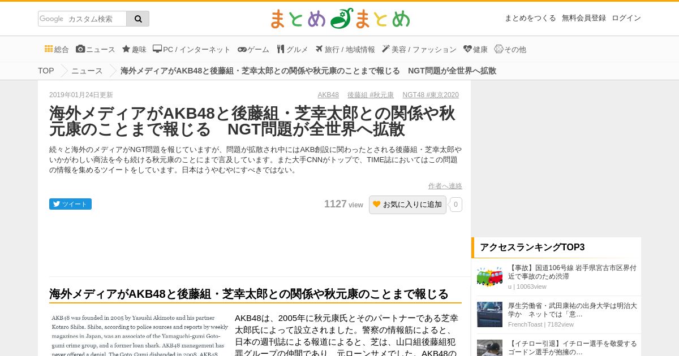679x356 pixels.
Task: Click the イチロー引退 ranking thumbnail
Action: [489, 348]
